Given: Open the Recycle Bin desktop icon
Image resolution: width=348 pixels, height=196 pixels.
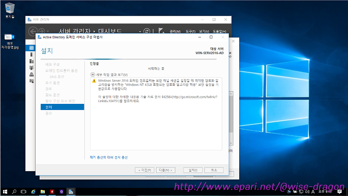Looking at the screenshot, I should pyautogui.click(x=10, y=10).
